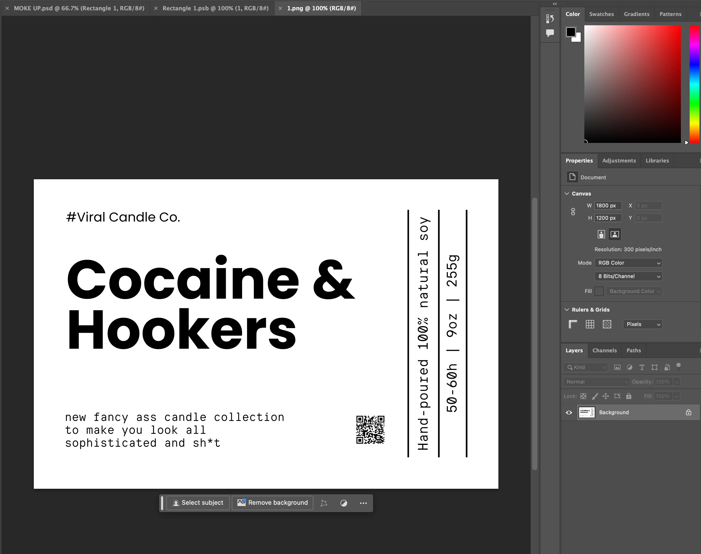
Task: Set canvas to landscape orientation
Action: (x=615, y=234)
